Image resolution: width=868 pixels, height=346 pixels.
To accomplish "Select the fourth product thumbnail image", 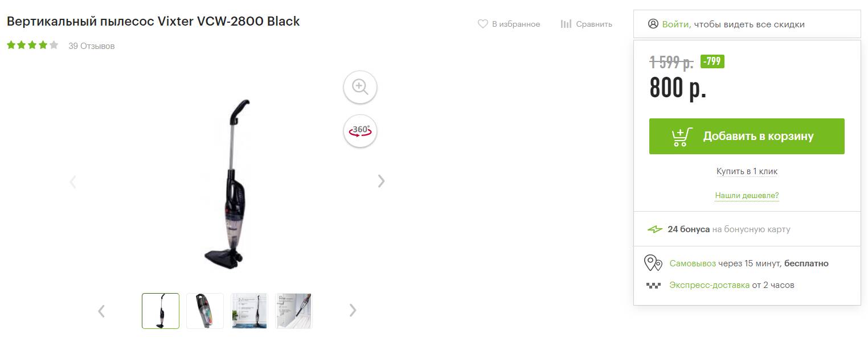I will click(x=294, y=311).
